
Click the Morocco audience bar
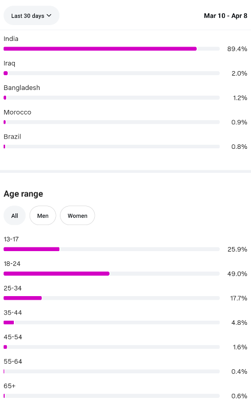(112, 122)
